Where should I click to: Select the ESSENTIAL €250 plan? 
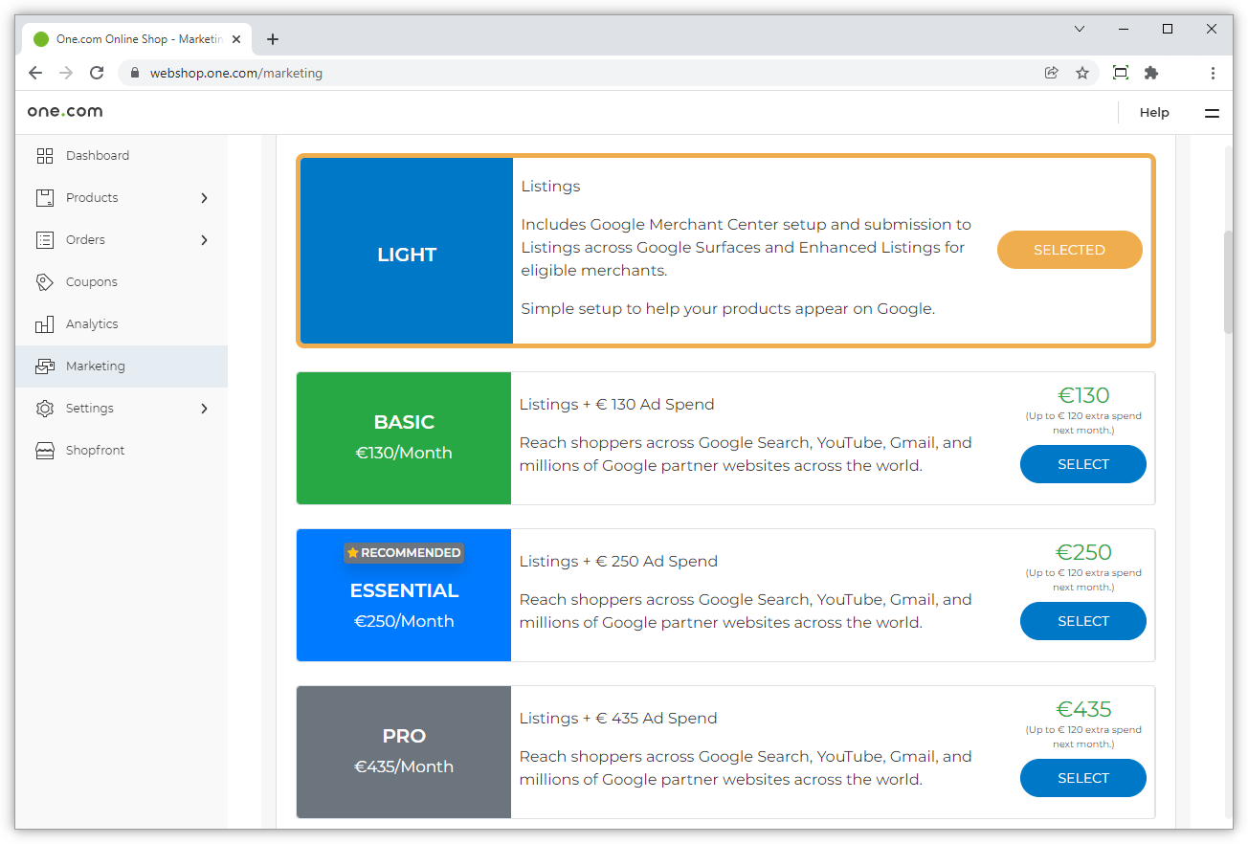[x=1082, y=621]
